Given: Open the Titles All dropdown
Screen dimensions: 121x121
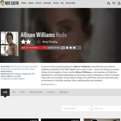Looking at the screenshot, I should click(x=107, y=108).
